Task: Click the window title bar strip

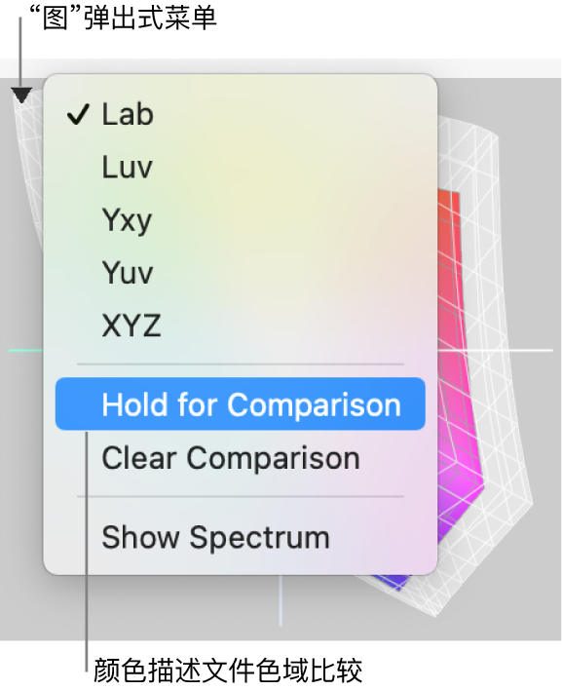Action: point(281,68)
